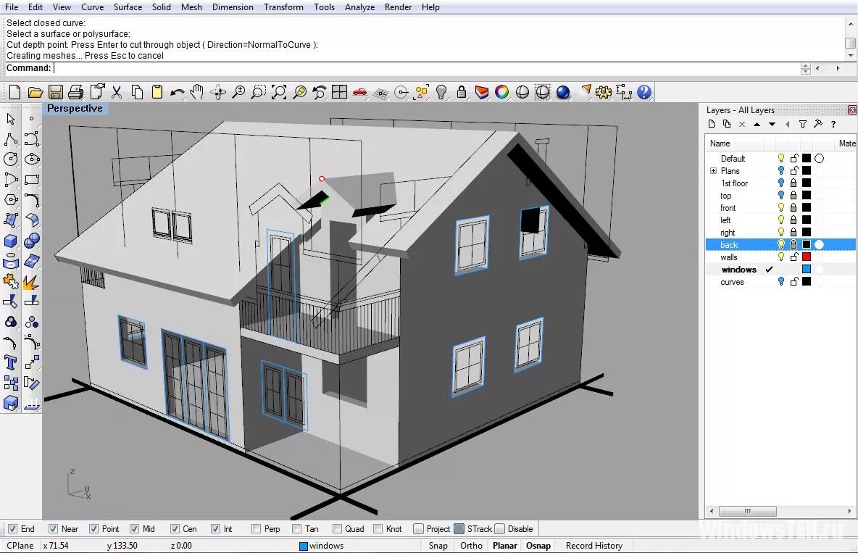
Task: Click in the Command input field
Action: 427,68
